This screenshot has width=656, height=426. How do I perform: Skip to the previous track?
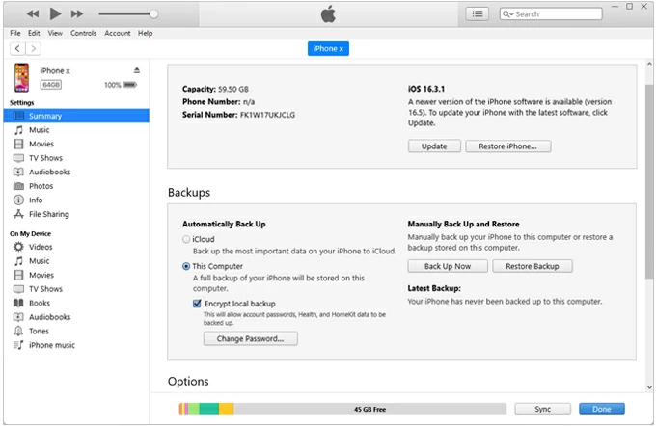click(32, 13)
